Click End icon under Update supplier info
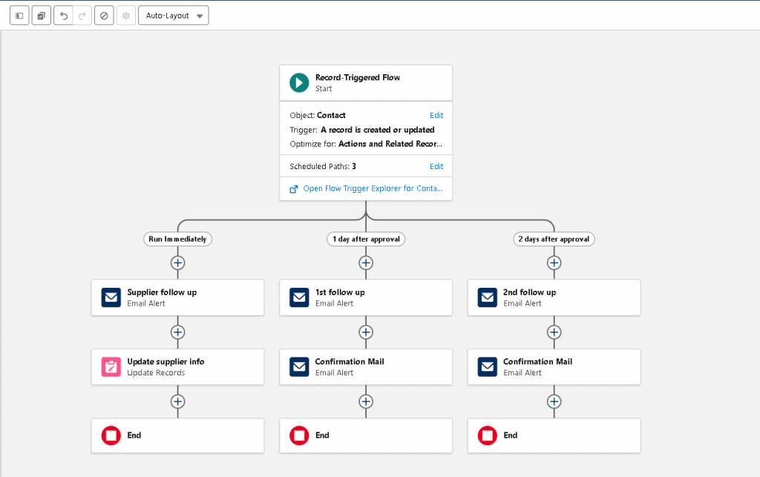 (111, 435)
